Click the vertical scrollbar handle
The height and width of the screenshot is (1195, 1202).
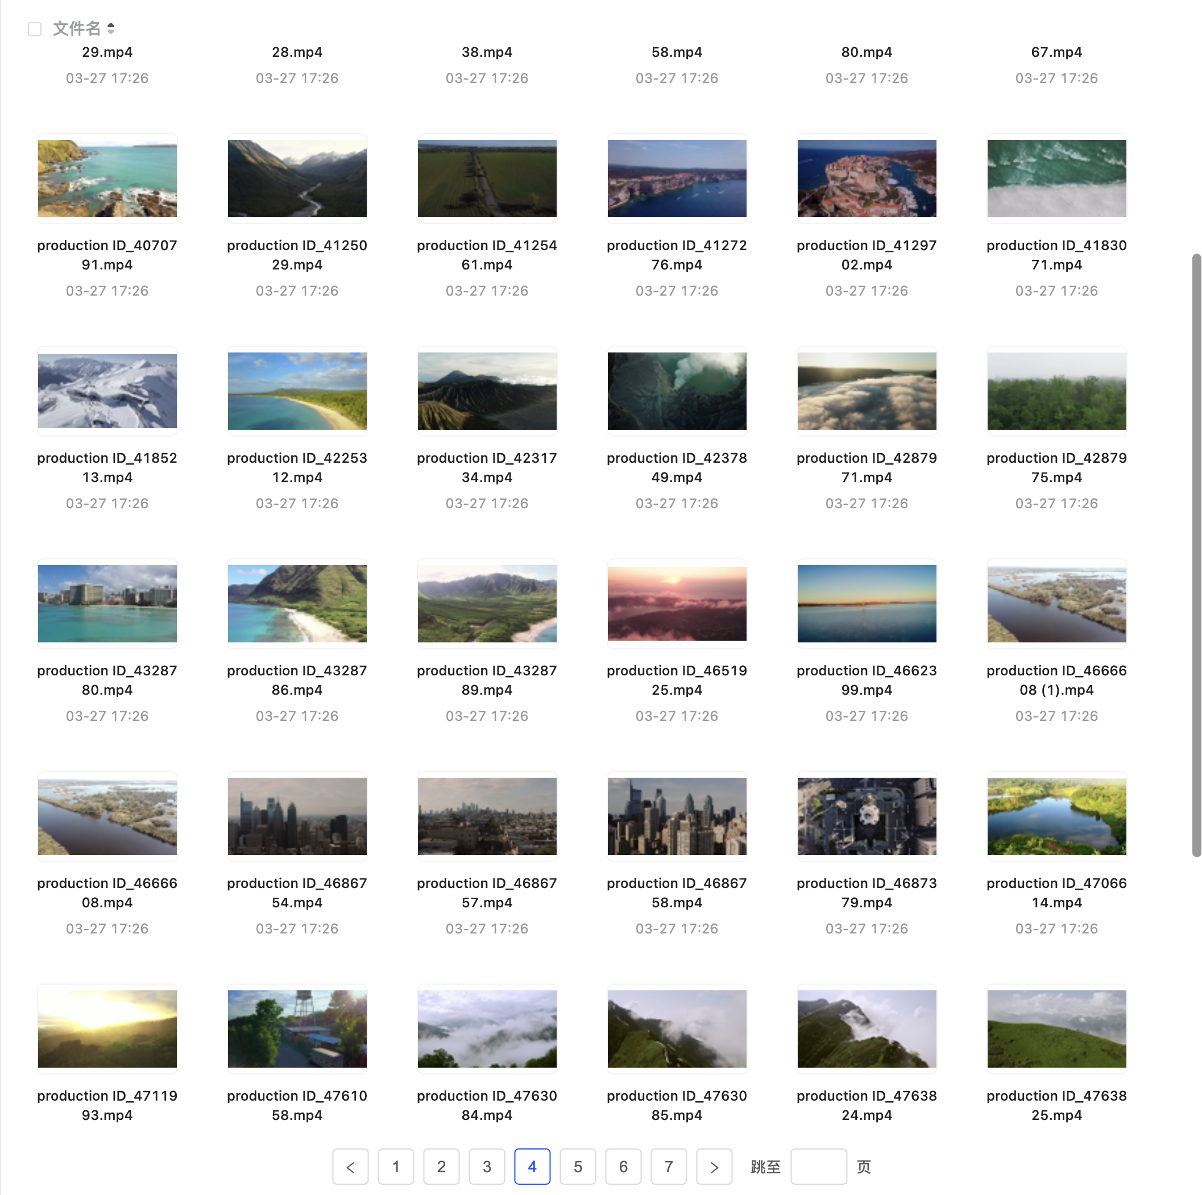coord(1196,555)
